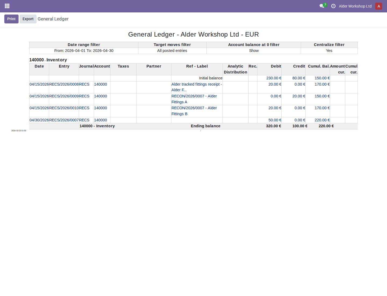Open the RECON/2026/0007 - Alder Fittings B label
The image size is (387, 296).
[x=194, y=111]
